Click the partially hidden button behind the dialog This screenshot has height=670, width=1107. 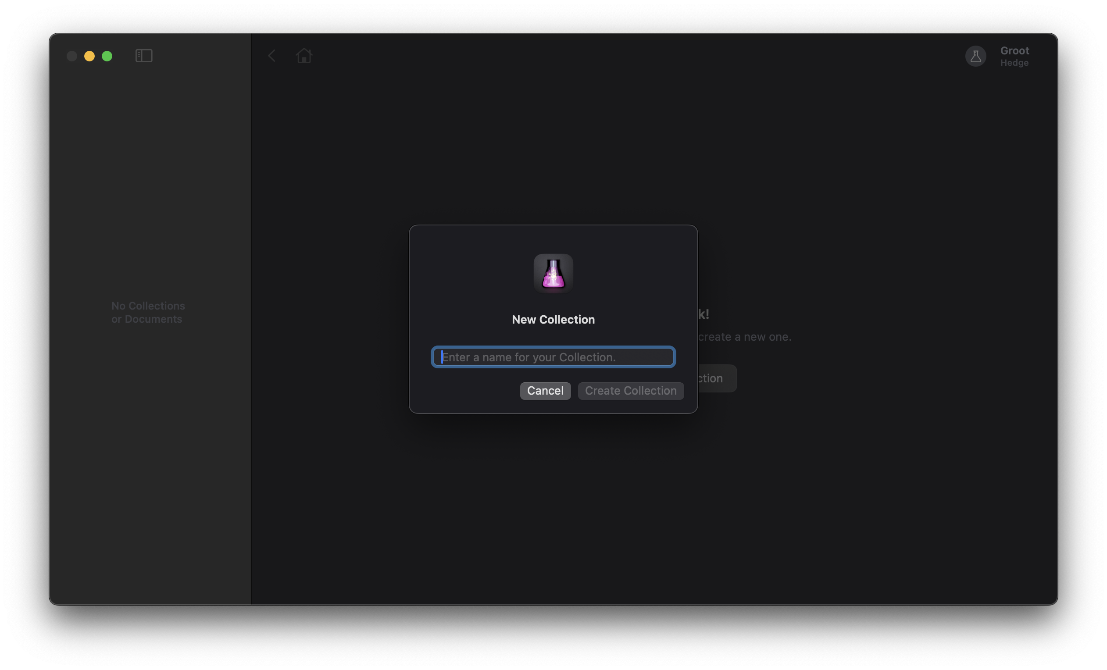tap(717, 378)
